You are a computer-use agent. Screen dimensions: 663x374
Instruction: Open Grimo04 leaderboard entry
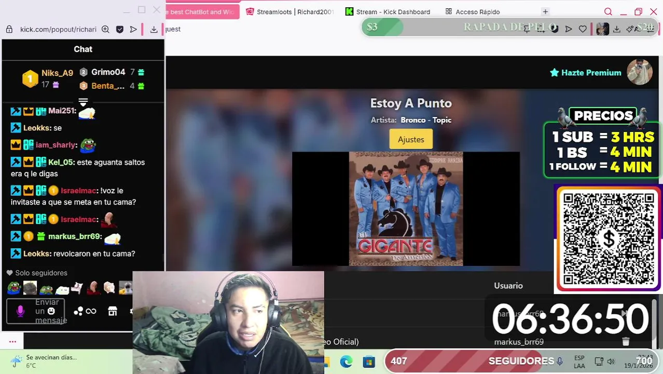108,72
